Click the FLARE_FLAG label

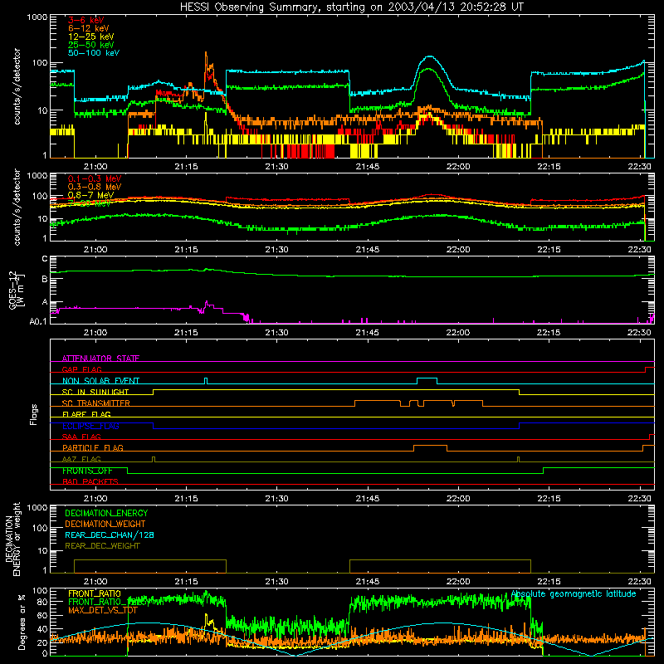coord(86,414)
